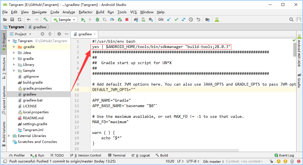Toggle Android WiFi ADB side panel

tap(299, 51)
